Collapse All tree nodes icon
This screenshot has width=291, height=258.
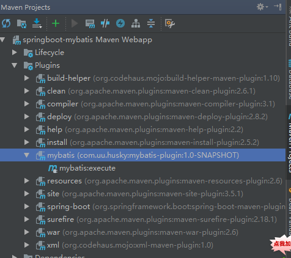151,23
